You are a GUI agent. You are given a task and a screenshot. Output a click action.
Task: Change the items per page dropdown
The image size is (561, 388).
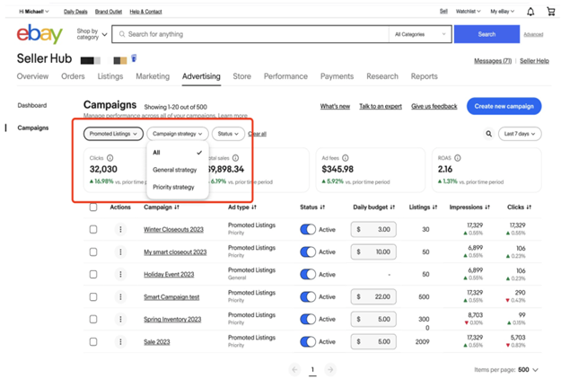pos(528,370)
